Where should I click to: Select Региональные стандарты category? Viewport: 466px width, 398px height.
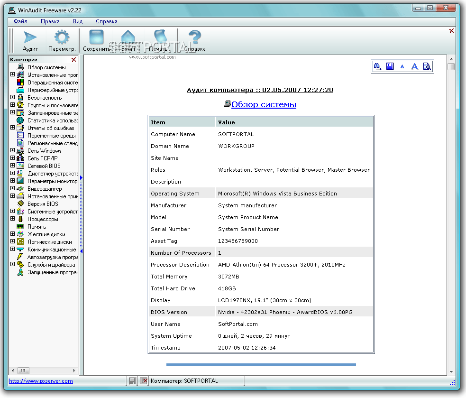click(x=53, y=143)
